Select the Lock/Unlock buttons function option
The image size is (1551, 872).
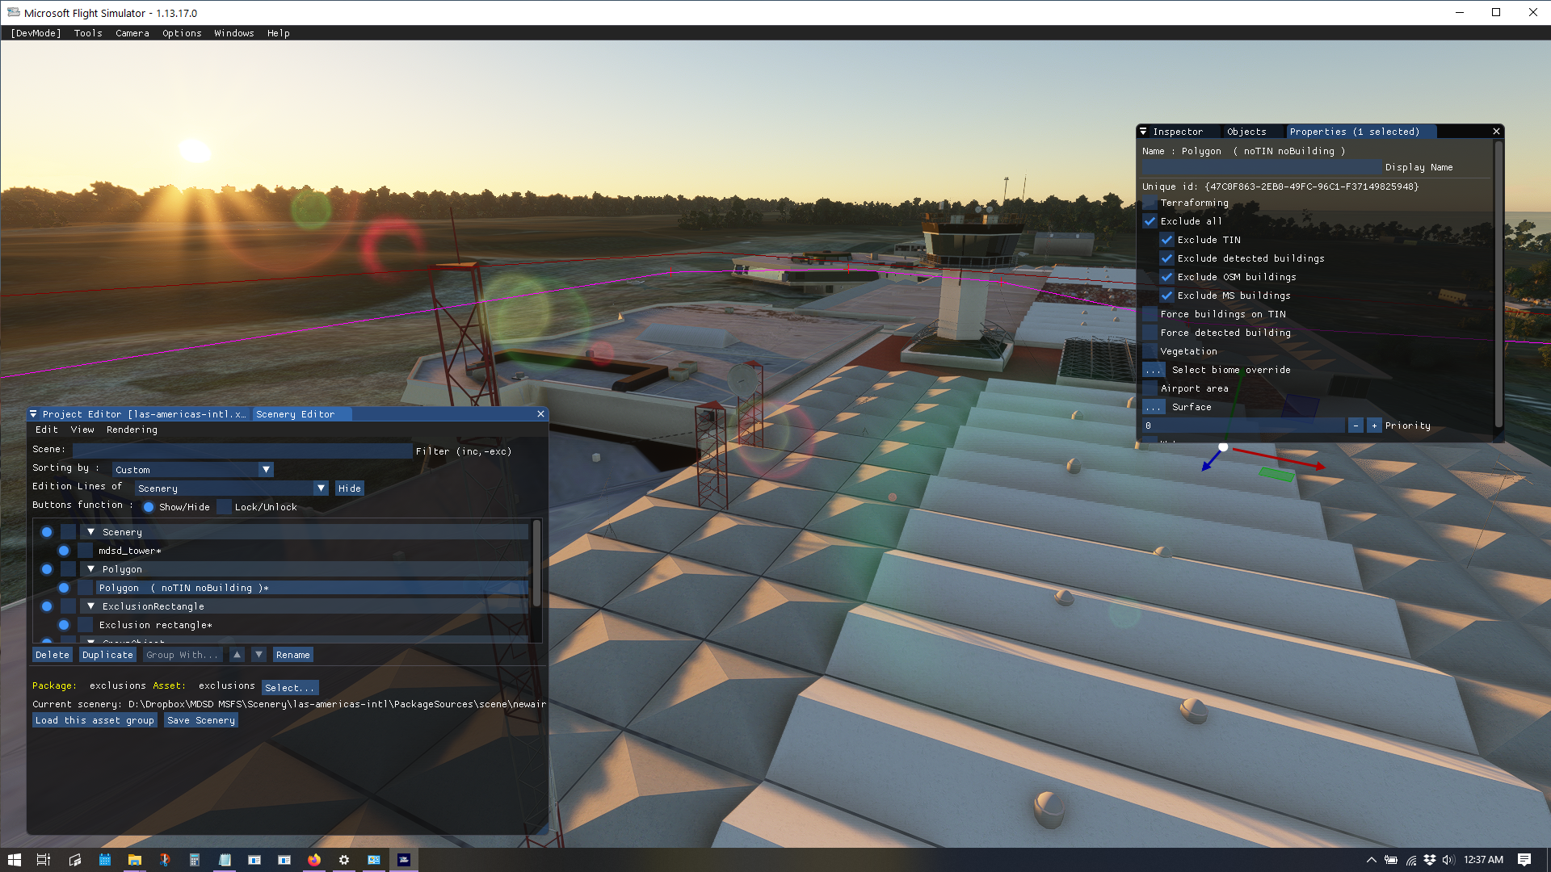pos(224,507)
